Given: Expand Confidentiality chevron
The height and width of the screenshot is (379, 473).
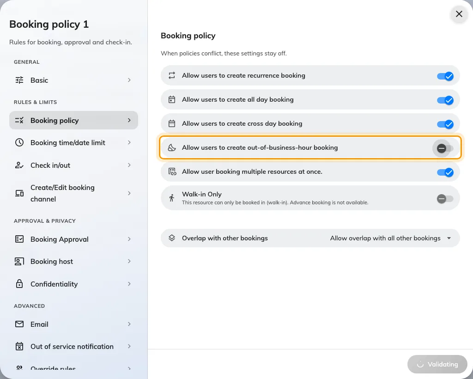Looking at the screenshot, I should [129, 284].
